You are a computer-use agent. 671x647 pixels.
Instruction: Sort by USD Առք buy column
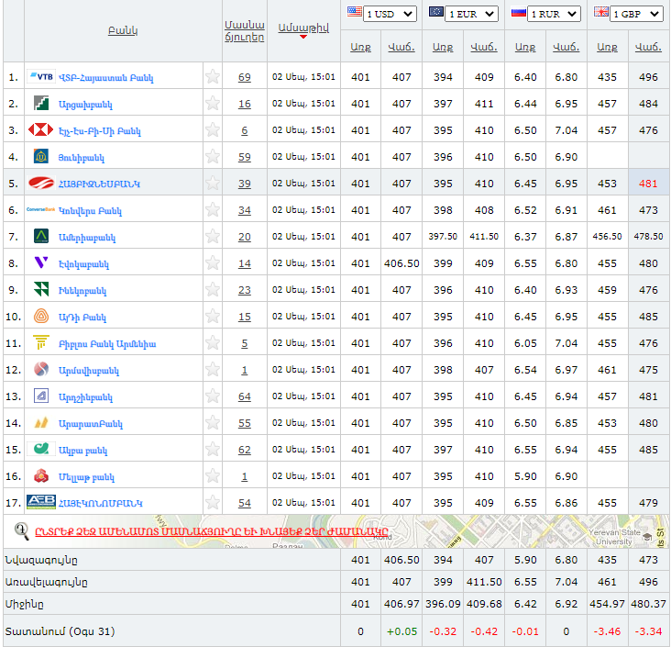[360, 47]
